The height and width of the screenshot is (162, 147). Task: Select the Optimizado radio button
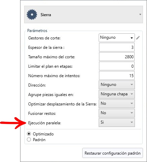[29, 134]
